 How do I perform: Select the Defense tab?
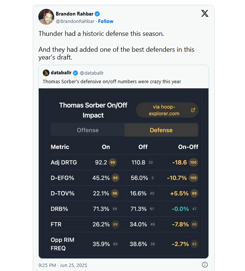click(161, 130)
